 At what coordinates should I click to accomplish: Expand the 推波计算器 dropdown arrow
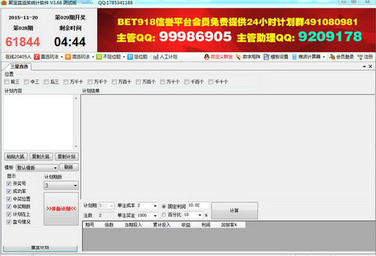tap(324, 57)
